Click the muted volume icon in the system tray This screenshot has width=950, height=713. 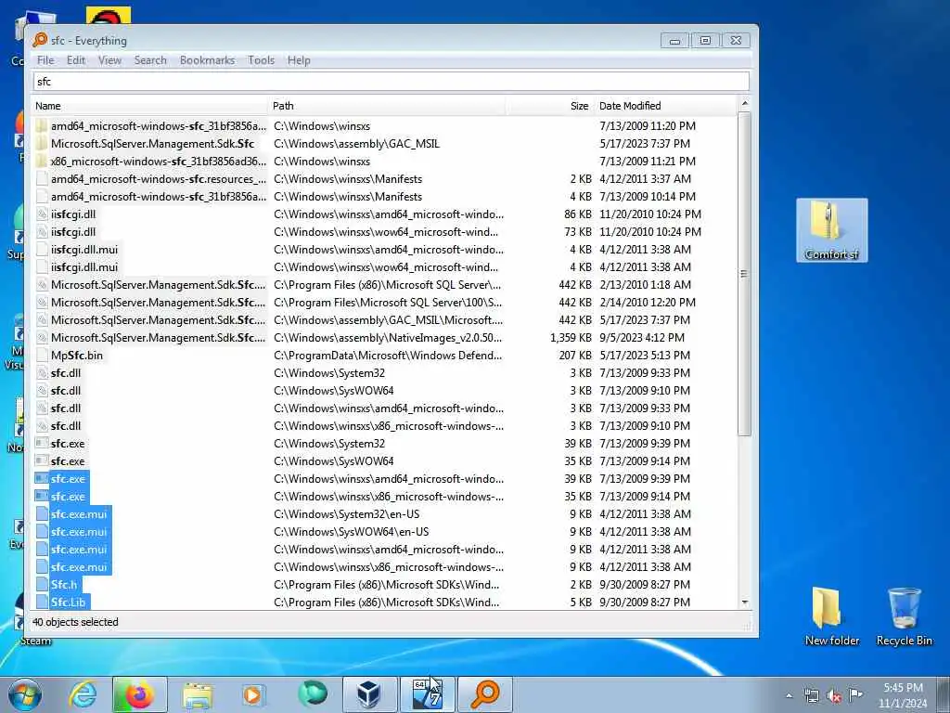(834, 696)
